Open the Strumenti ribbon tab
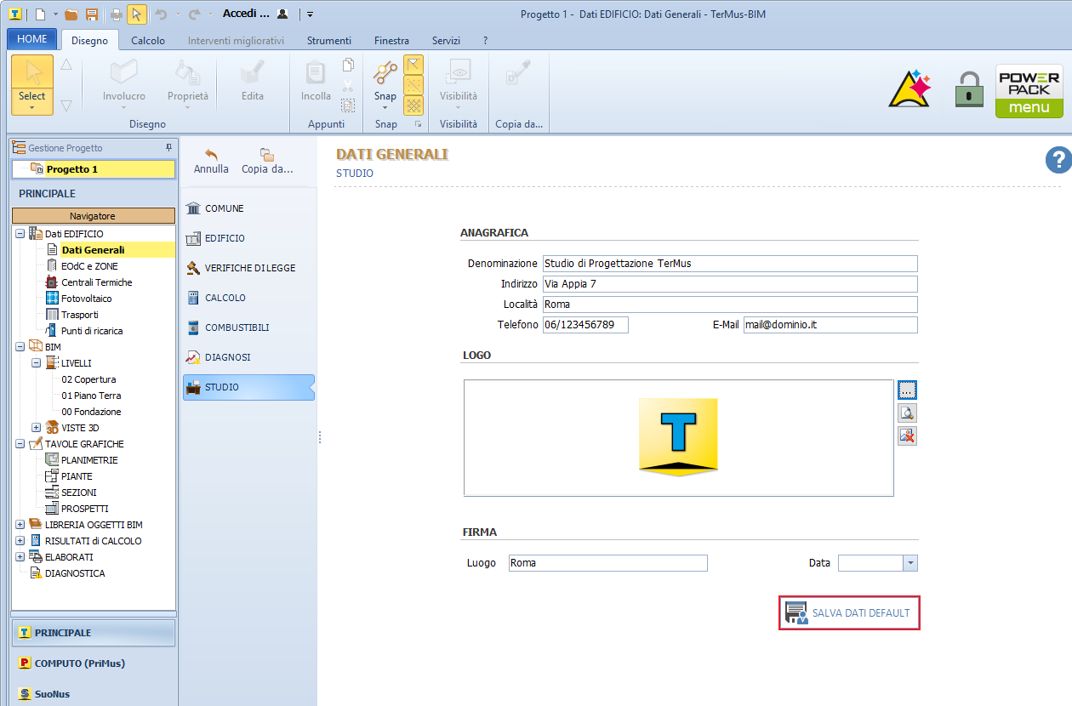The image size is (1072, 706). pyautogui.click(x=328, y=40)
